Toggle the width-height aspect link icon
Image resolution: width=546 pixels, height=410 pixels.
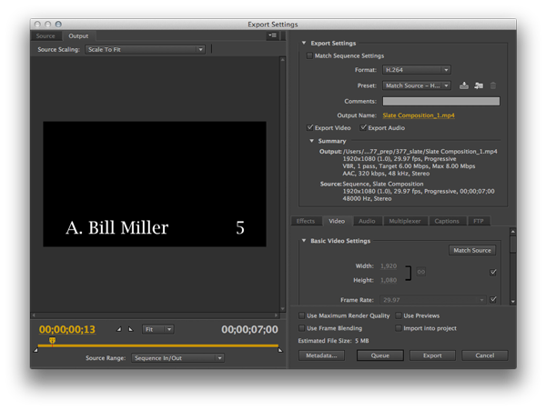[x=421, y=272]
